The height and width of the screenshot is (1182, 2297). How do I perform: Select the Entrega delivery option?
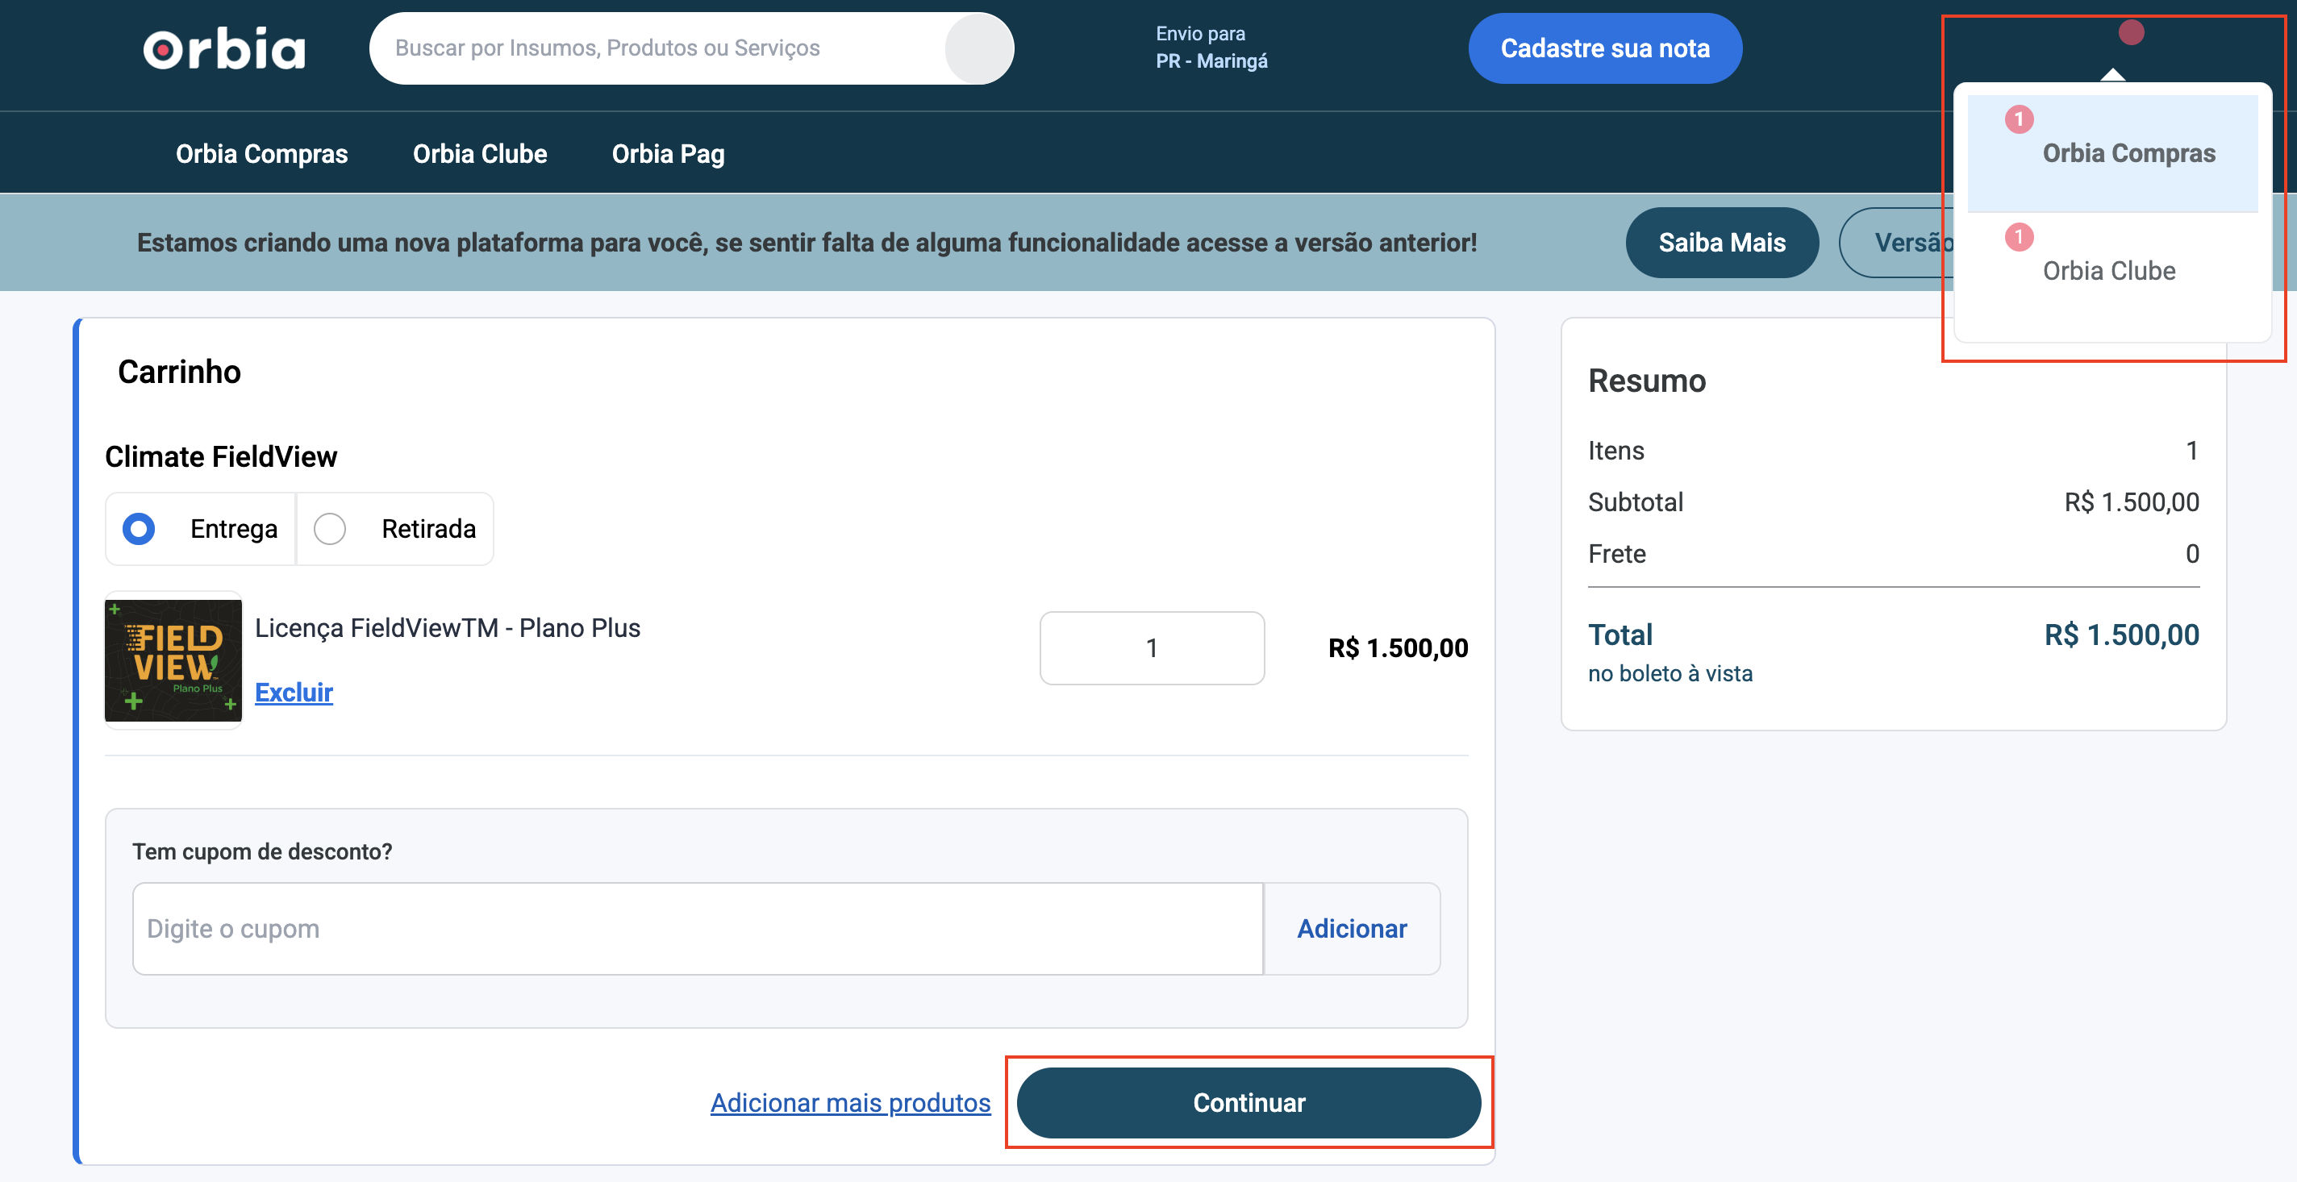[x=139, y=529]
